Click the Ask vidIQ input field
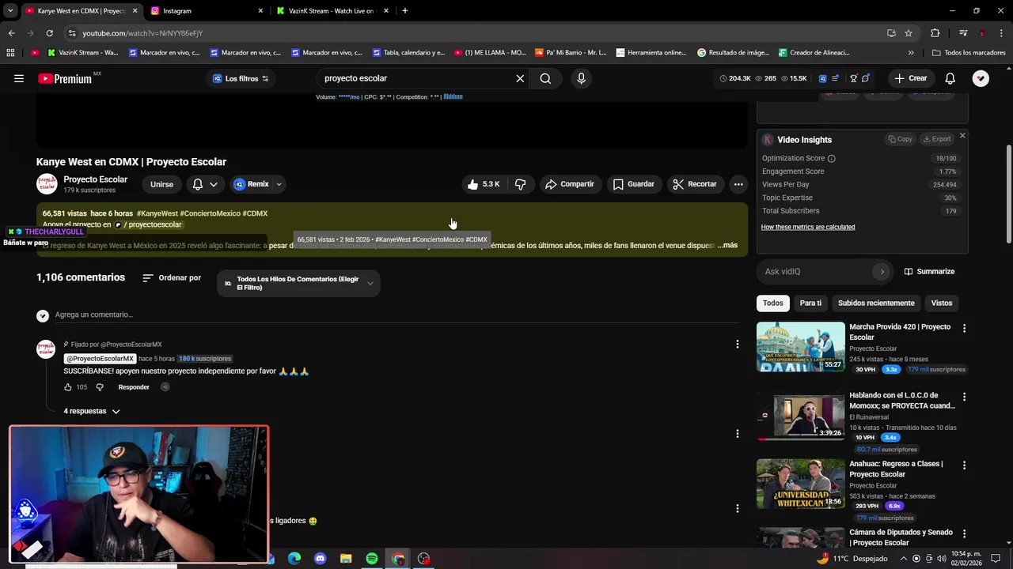This screenshot has height=569, width=1013. (x=815, y=272)
